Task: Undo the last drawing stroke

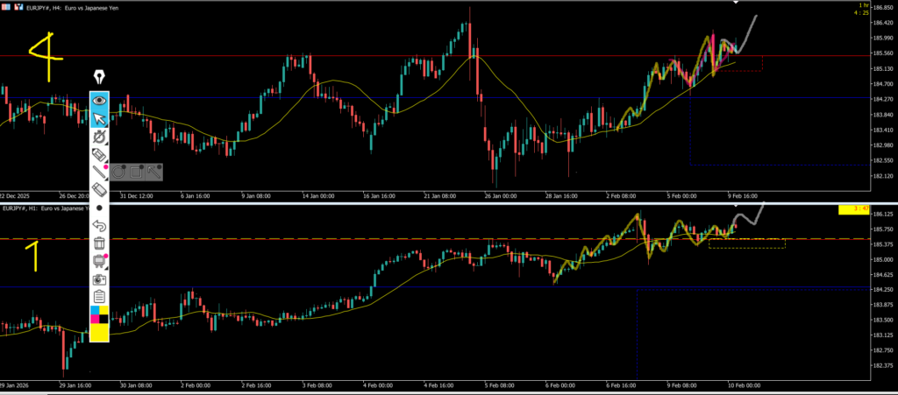Action: (x=99, y=226)
